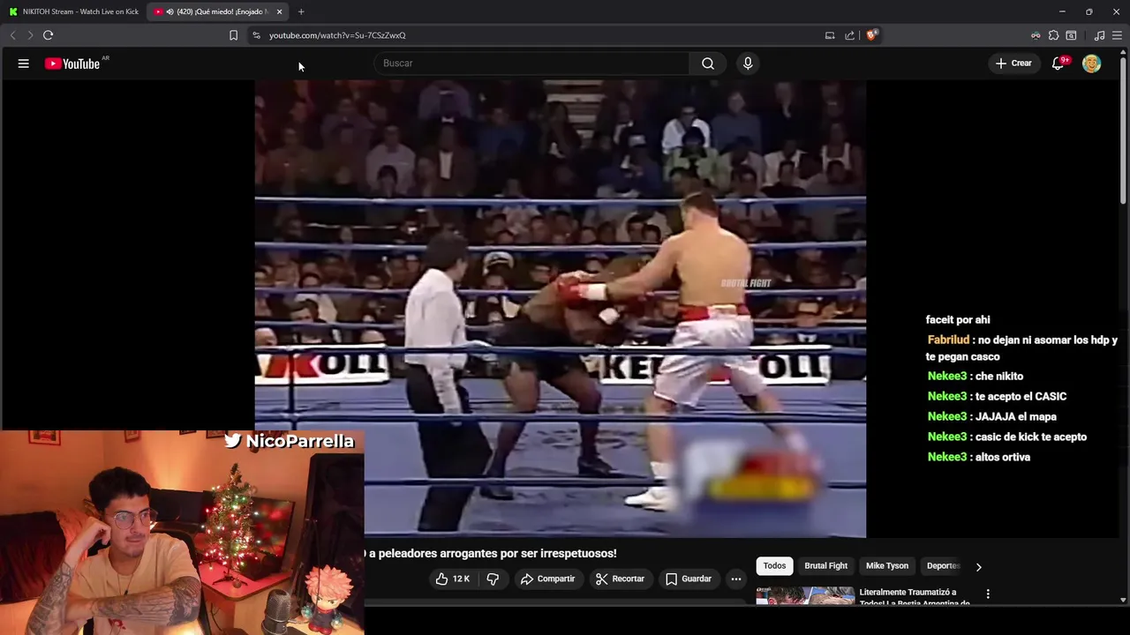Open a new browser tab

click(301, 11)
